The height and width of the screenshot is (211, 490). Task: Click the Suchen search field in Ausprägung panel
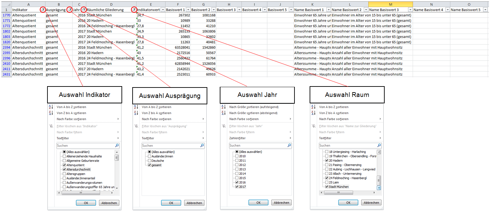click(170, 146)
